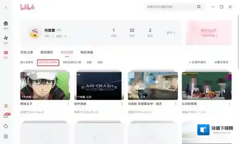
Task: Go back using the left arrow icon
Action: point(6,8)
